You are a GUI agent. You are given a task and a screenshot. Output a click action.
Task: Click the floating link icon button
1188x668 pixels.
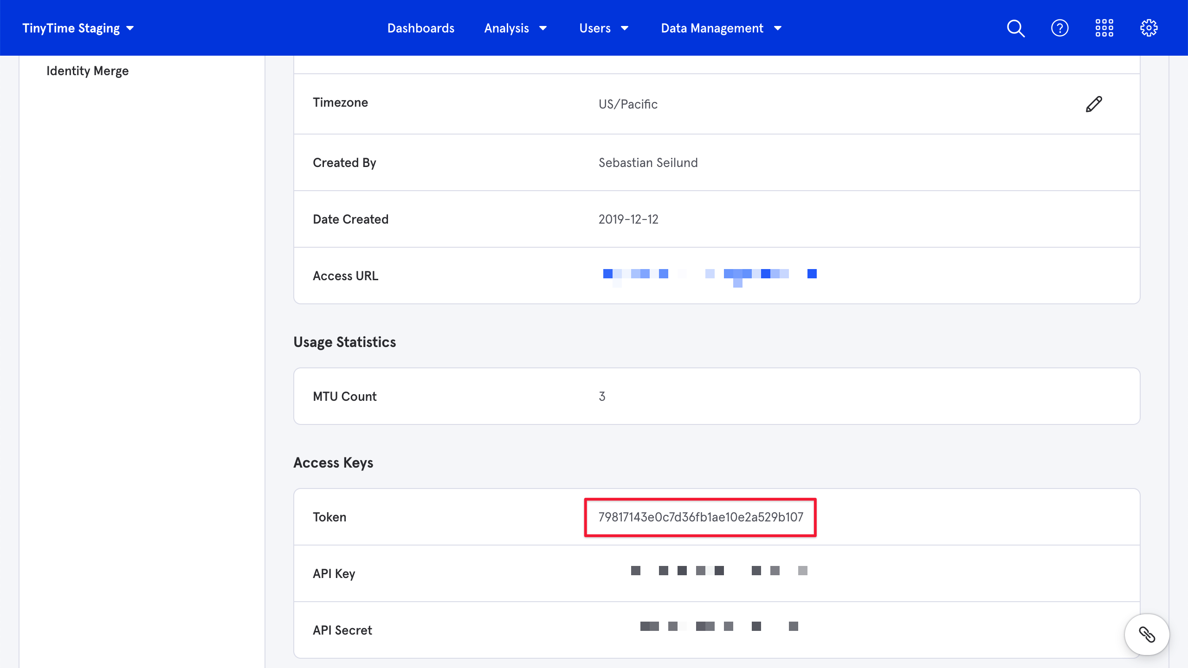1147,635
